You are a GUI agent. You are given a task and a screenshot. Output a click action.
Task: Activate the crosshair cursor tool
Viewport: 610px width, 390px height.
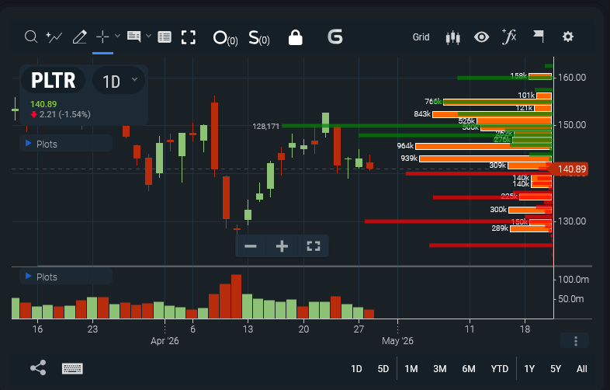pos(102,37)
